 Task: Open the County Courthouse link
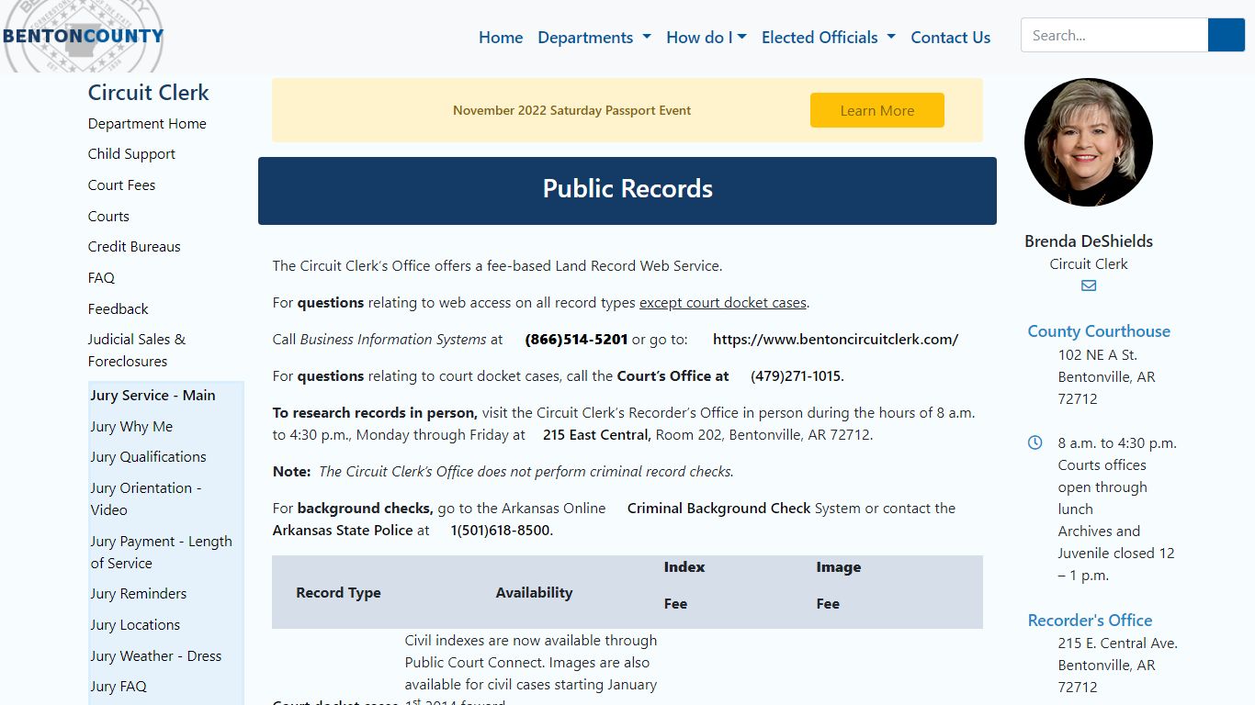pos(1099,330)
